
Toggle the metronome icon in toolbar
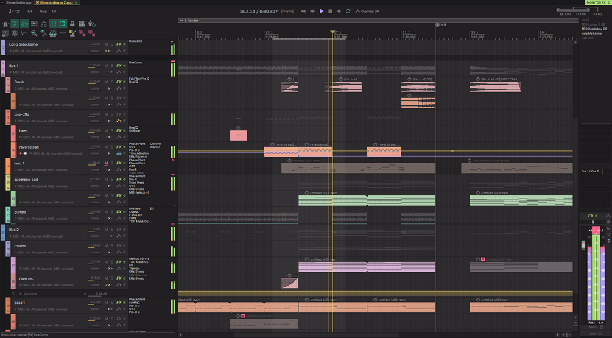tap(5, 24)
